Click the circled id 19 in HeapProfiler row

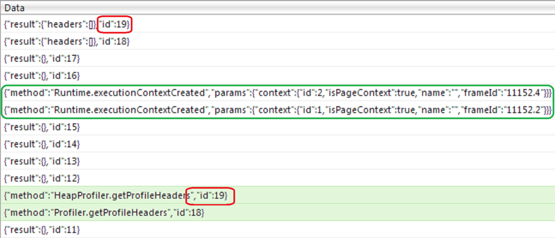point(210,196)
